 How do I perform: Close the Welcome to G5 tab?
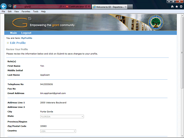[126, 7]
